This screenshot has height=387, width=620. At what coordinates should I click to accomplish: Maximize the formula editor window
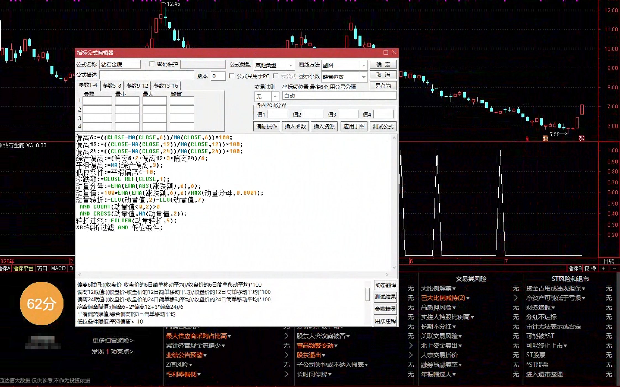(x=386, y=52)
